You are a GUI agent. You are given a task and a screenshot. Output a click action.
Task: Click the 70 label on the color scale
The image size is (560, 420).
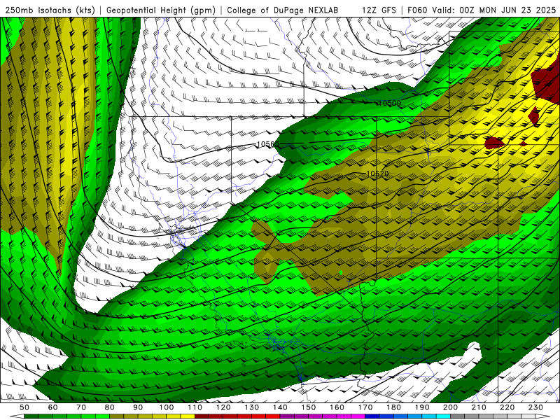click(x=81, y=407)
